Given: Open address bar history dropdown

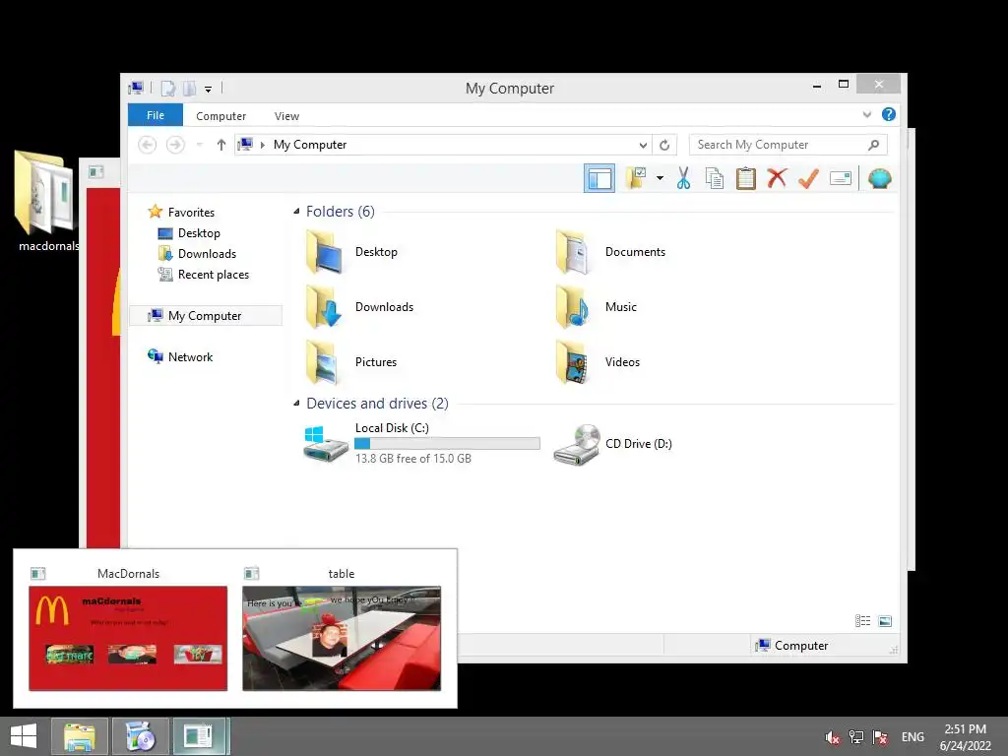Looking at the screenshot, I should click(x=643, y=145).
